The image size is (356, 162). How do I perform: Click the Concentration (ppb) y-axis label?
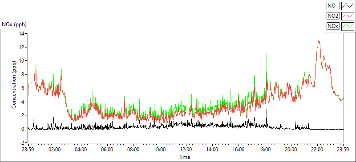[14, 84]
